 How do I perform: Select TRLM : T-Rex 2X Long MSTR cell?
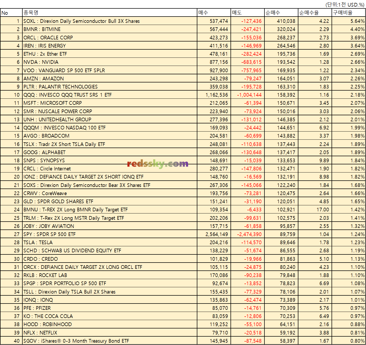pyautogui.click(x=110, y=218)
